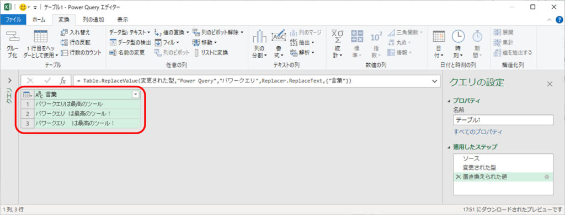Click the ABC data type icon on 言葉 column

point(39,95)
